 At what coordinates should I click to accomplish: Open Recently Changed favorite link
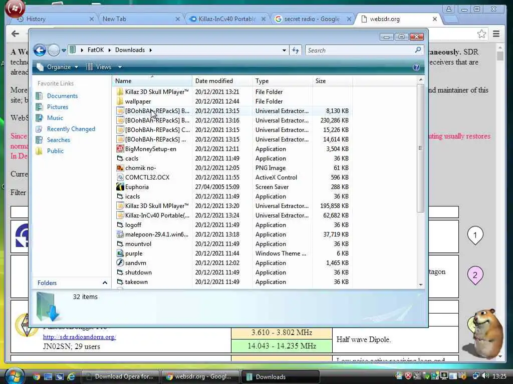tap(71, 129)
